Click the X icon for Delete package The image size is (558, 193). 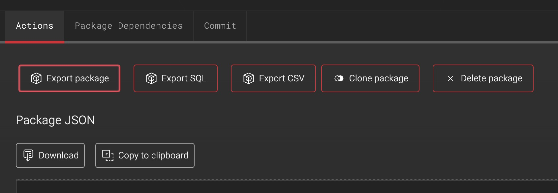(450, 78)
